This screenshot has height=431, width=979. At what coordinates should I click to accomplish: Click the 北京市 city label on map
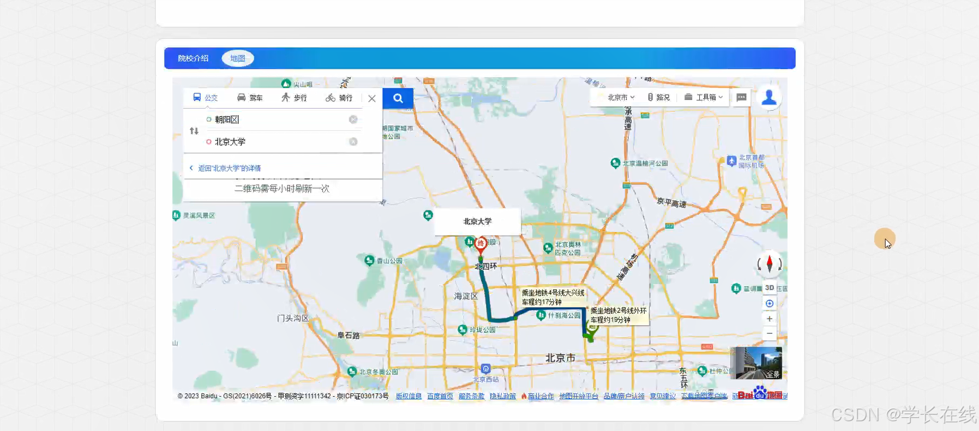(560, 358)
